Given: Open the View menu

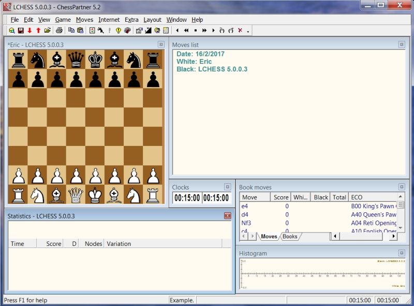Looking at the screenshot, I should pyautogui.click(x=44, y=20).
